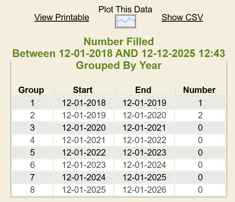Open the View Printable link
Viewport: 235px width, 202px height.
point(62,17)
